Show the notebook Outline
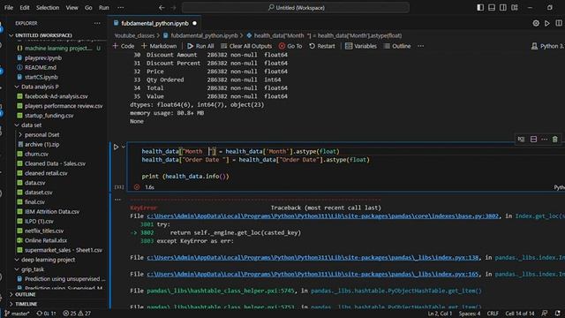The height and width of the screenshot is (318, 565). [397, 46]
